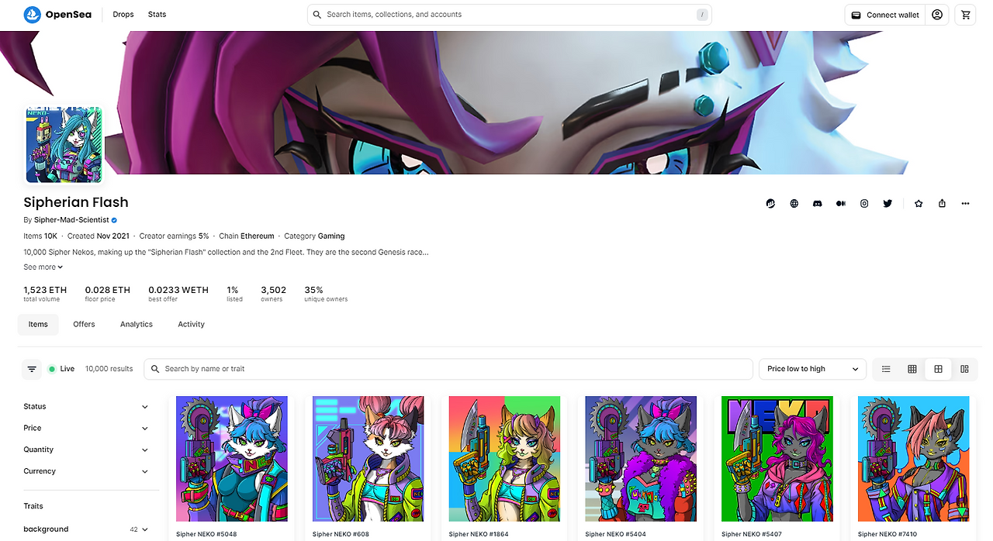Image resolution: width=993 pixels, height=541 pixels.
Task: Click the 1% listed stat
Action: pyautogui.click(x=234, y=293)
